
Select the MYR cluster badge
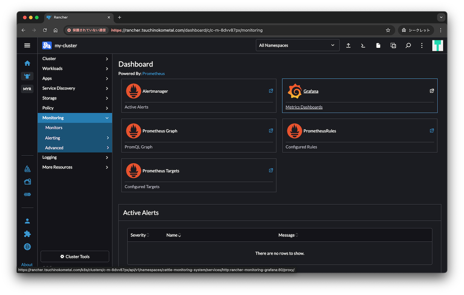(27, 89)
